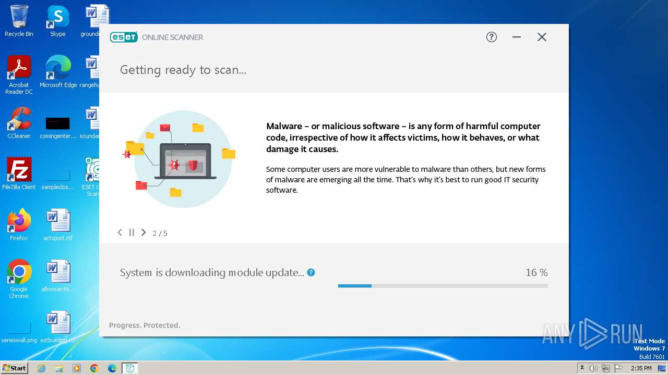Select the actsport.rtf document

point(58,225)
